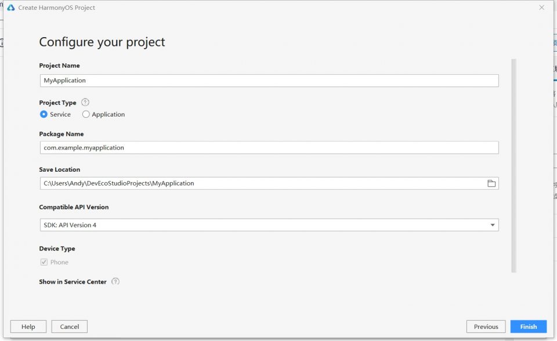Click the Phone checkbox label
Viewport: 557px width, 341px height.
coord(59,262)
